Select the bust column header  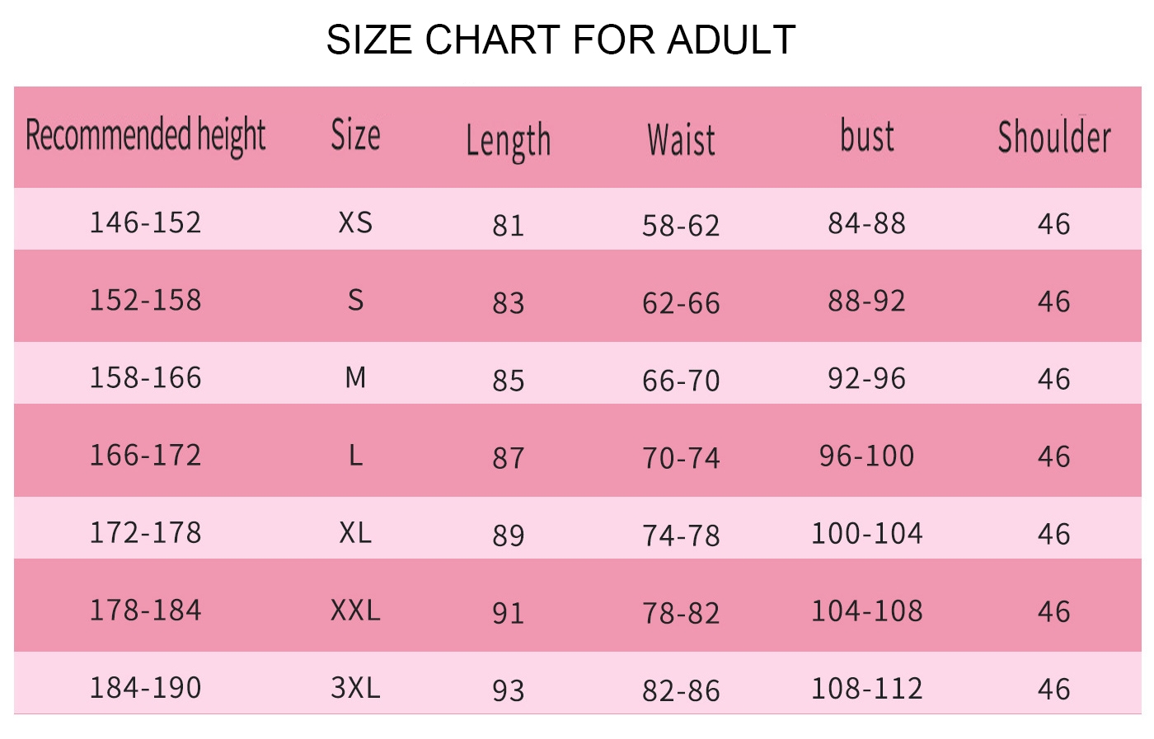point(866,136)
